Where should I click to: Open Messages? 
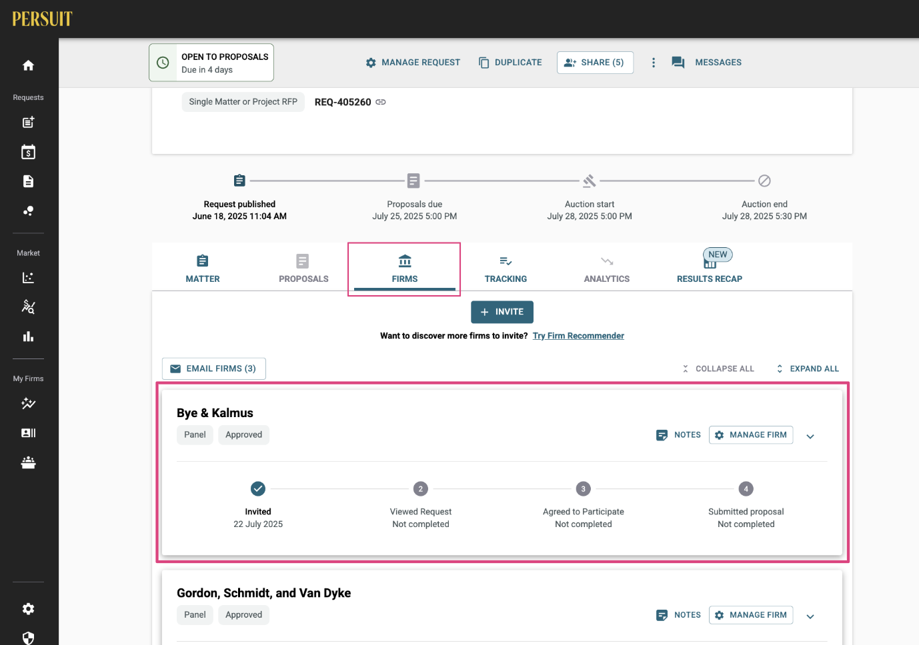[707, 63]
